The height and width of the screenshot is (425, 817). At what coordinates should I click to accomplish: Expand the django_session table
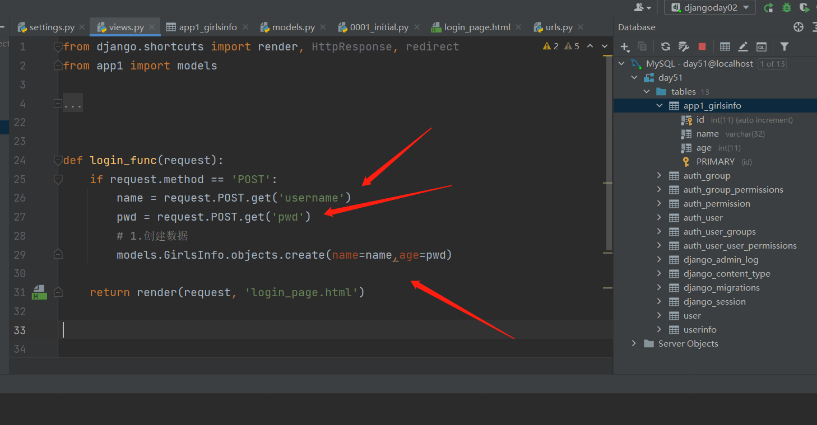point(660,302)
